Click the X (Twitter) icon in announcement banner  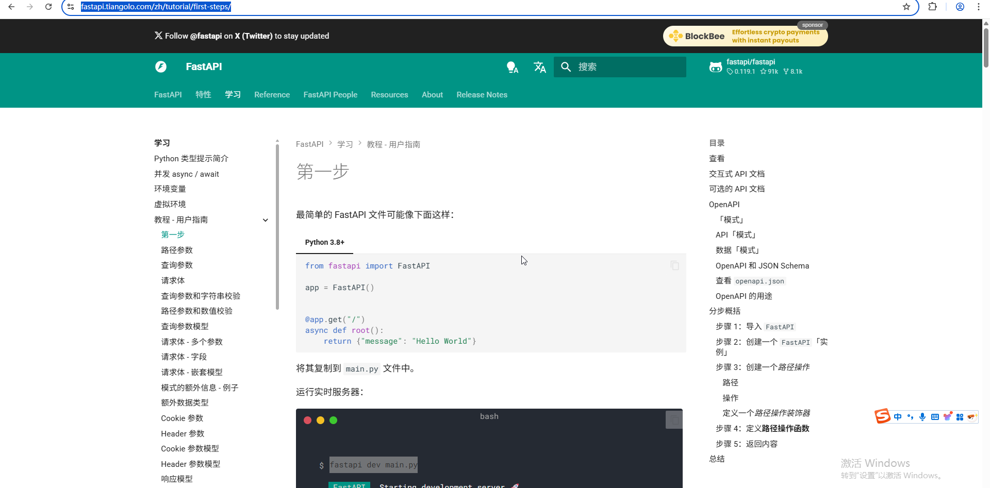click(x=157, y=36)
